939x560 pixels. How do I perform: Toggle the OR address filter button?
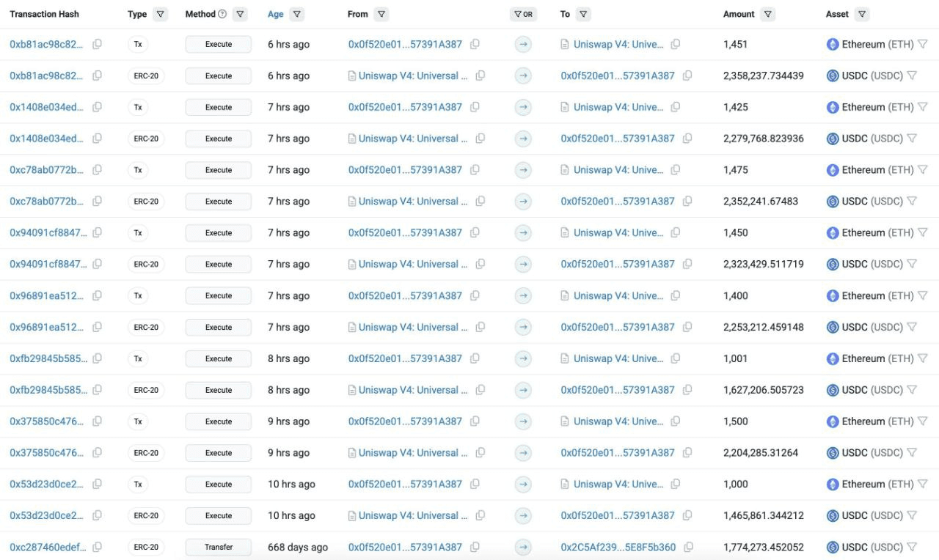523,14
